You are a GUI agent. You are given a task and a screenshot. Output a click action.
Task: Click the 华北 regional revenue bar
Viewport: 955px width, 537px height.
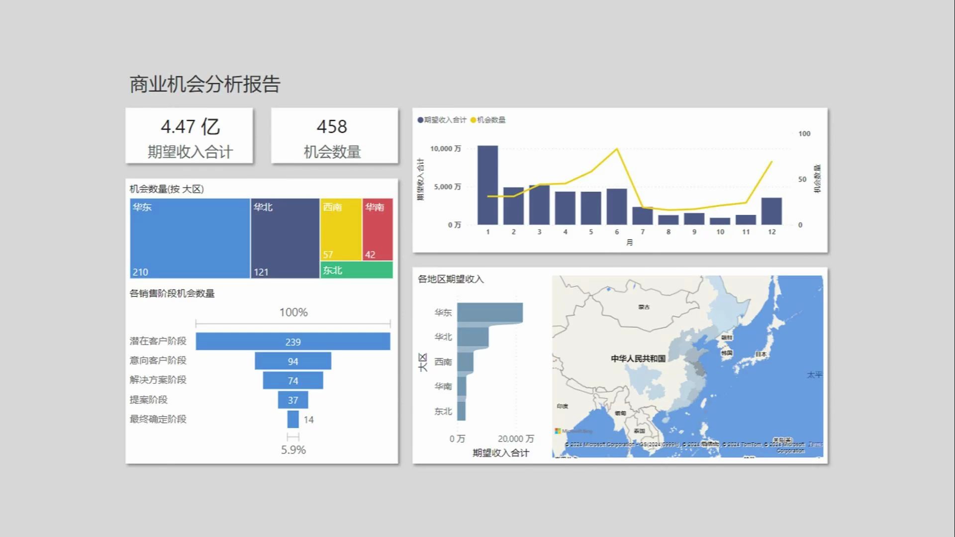[x=473, y=337]
